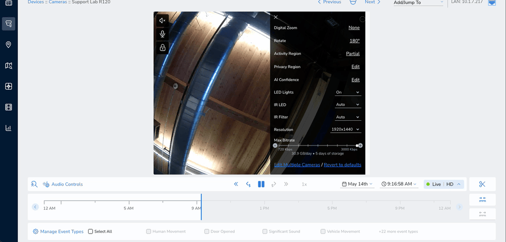The width and height of the screenshot is (506, 242).
Task: Close the camera settings overlay
Action: pos(276,17)
